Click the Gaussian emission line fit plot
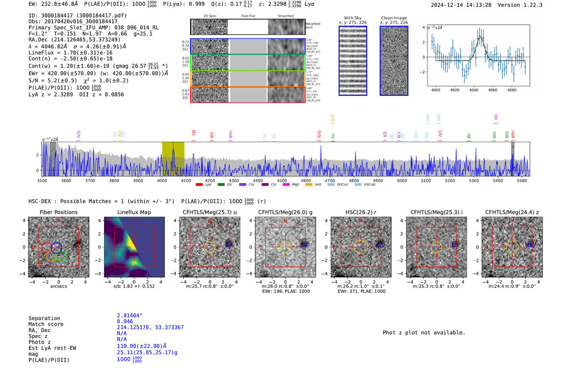Viewport: 571px width, 388px height. (478, 55)
